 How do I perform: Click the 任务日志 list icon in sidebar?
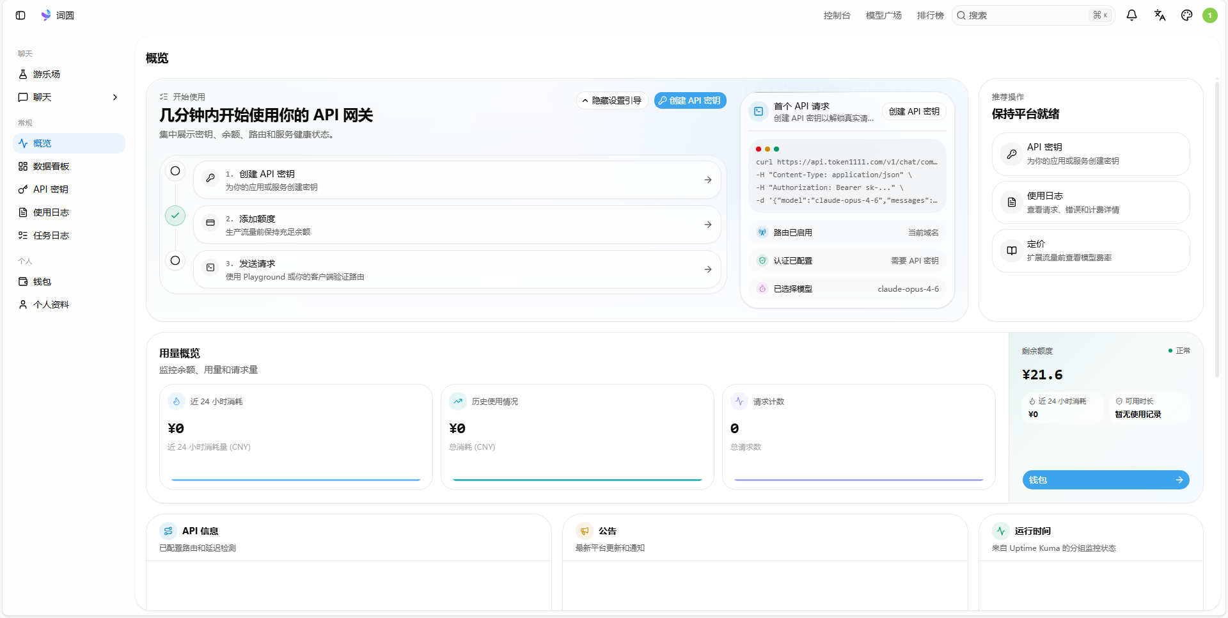click(23, 235)
